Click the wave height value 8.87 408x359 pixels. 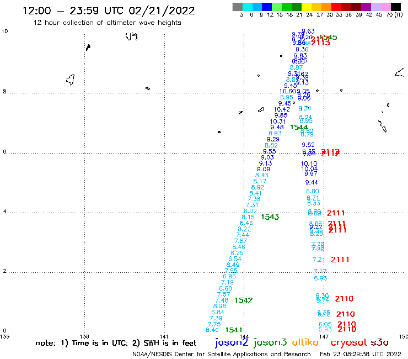tap(297, 67)
